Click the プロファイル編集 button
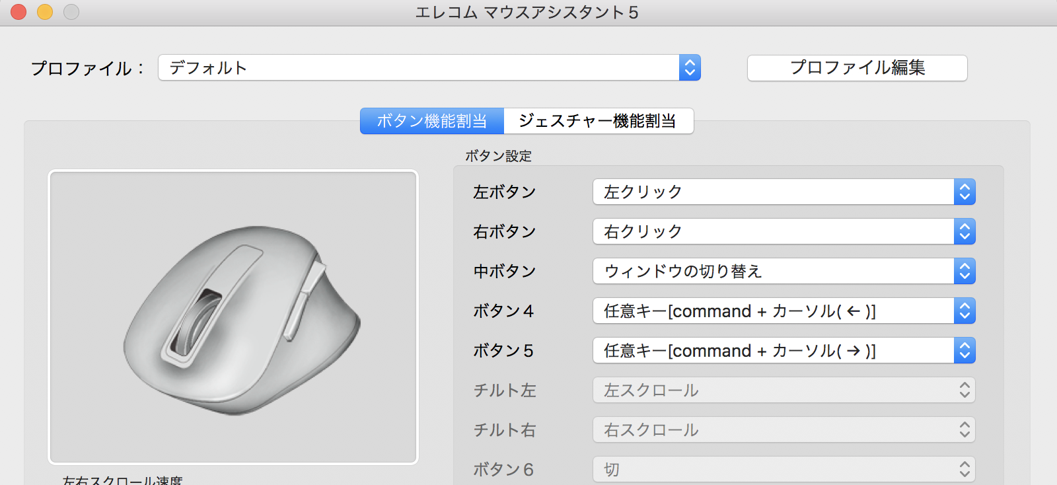 click(857, 67)
